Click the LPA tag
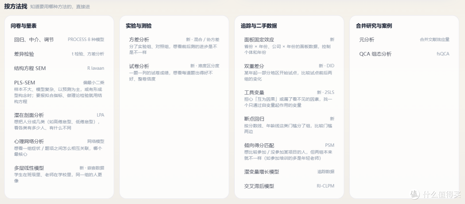This screenshot has width=465, height=204. pos(100,115)
